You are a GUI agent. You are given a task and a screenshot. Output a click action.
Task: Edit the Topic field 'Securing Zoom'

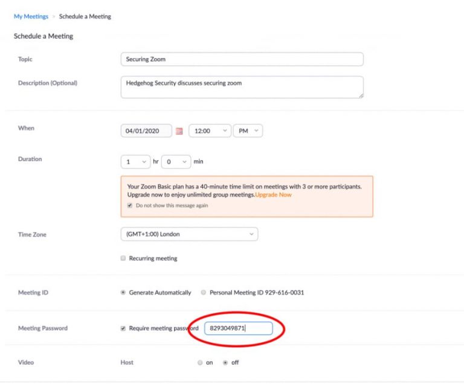click(x=242, y=59)
